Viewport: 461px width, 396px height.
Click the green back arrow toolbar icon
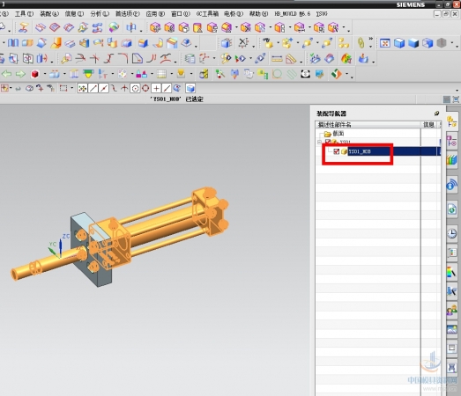pos(6,74)
